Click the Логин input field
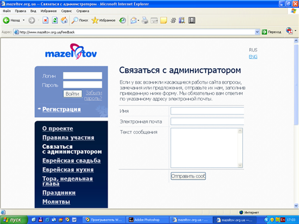299x224 pixels. (83, 76)
